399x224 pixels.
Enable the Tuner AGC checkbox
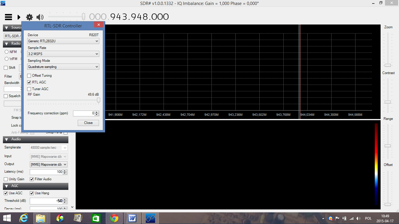[29, 89]
